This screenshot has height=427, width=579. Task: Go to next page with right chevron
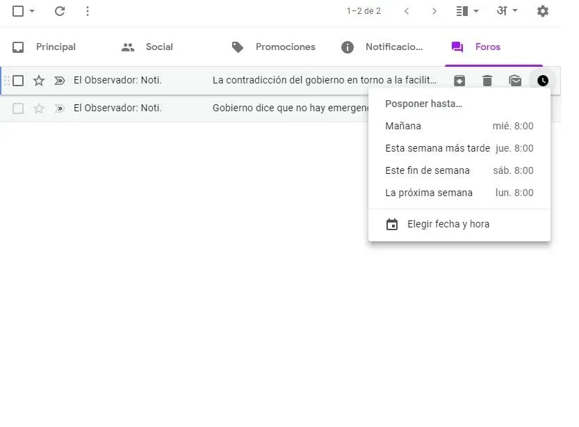point(434,11)
